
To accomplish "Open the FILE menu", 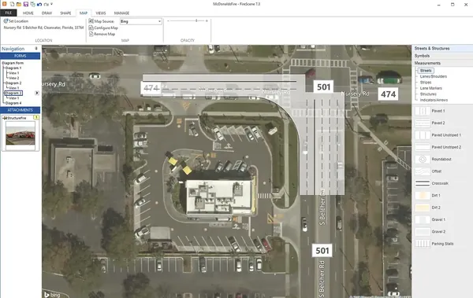I will click(x=9, y=13).
